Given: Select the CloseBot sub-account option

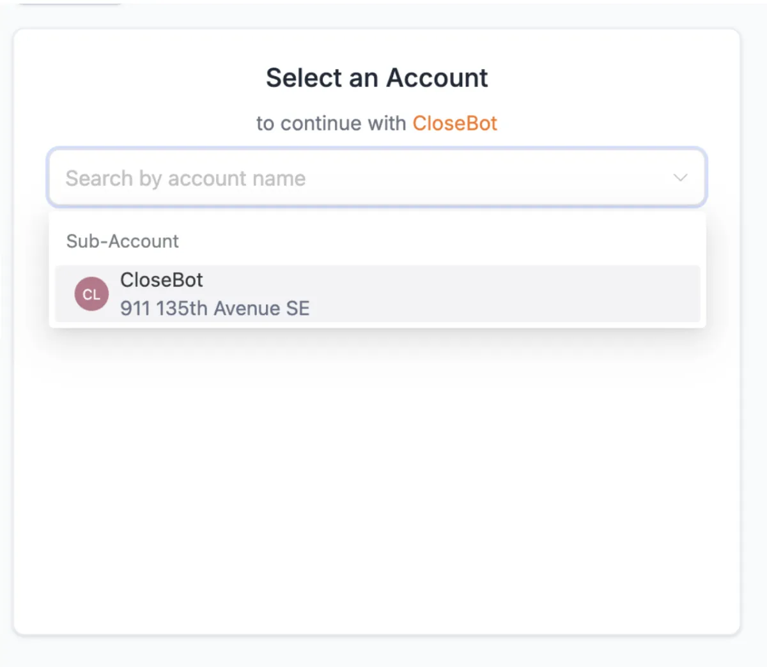Looking at the screenshot, I should (x=377, y=294).
